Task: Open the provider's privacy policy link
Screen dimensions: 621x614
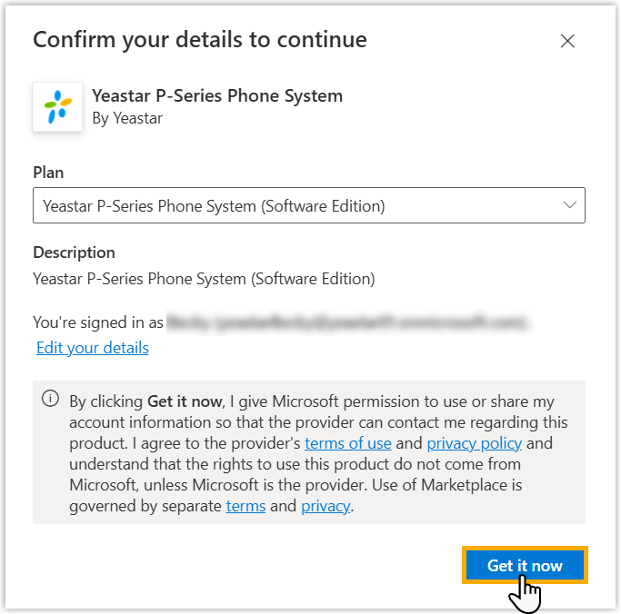Action: (475, 443)
